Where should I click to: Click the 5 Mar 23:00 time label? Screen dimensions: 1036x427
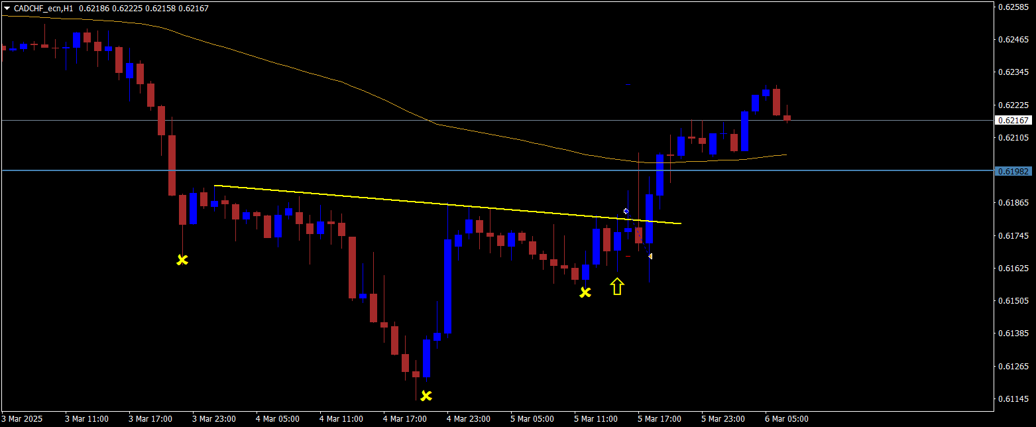point(723,419)
